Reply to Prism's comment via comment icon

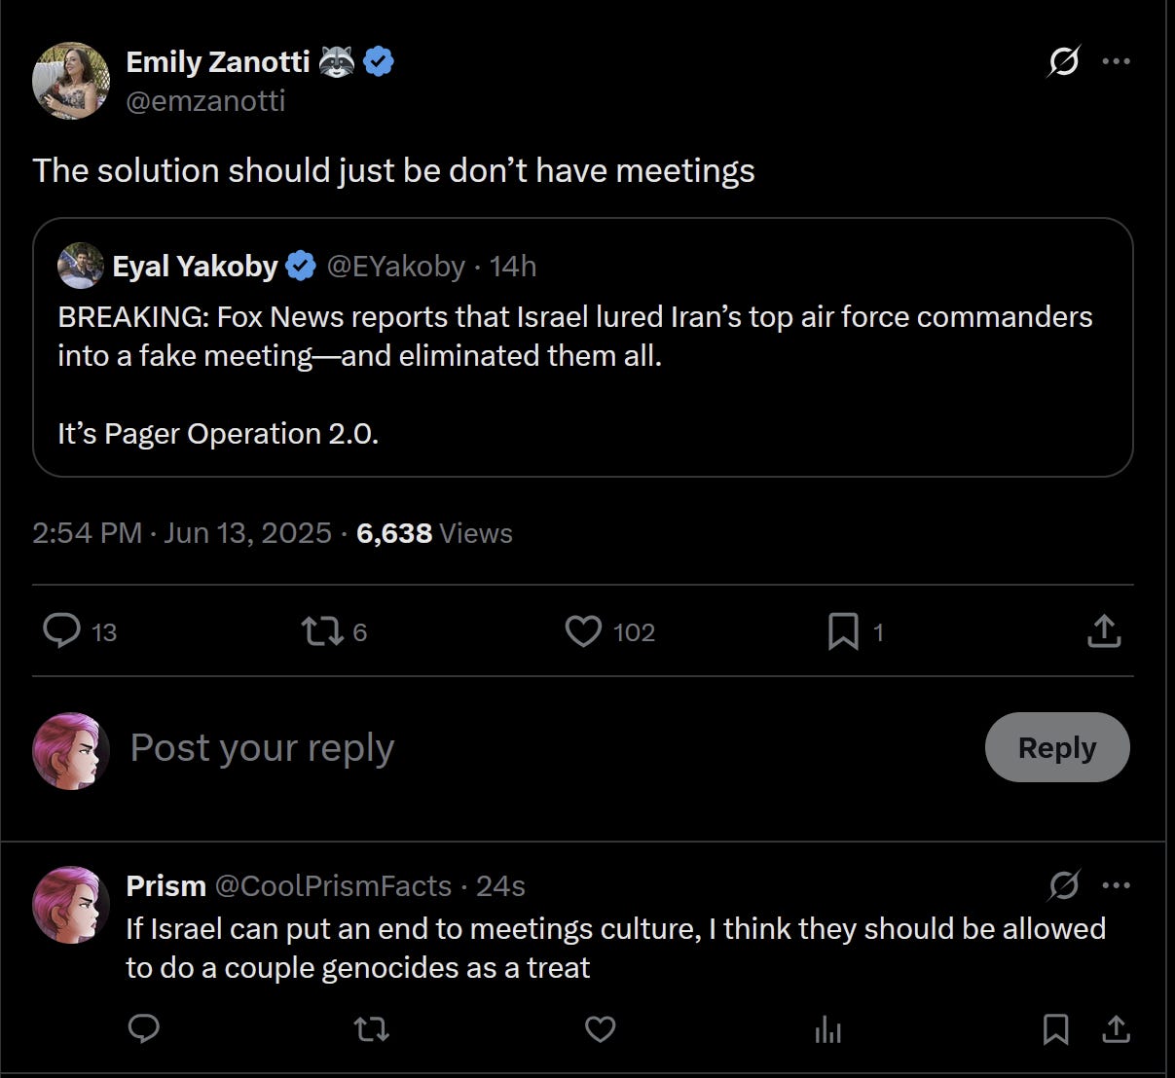tap(144, 1028)
